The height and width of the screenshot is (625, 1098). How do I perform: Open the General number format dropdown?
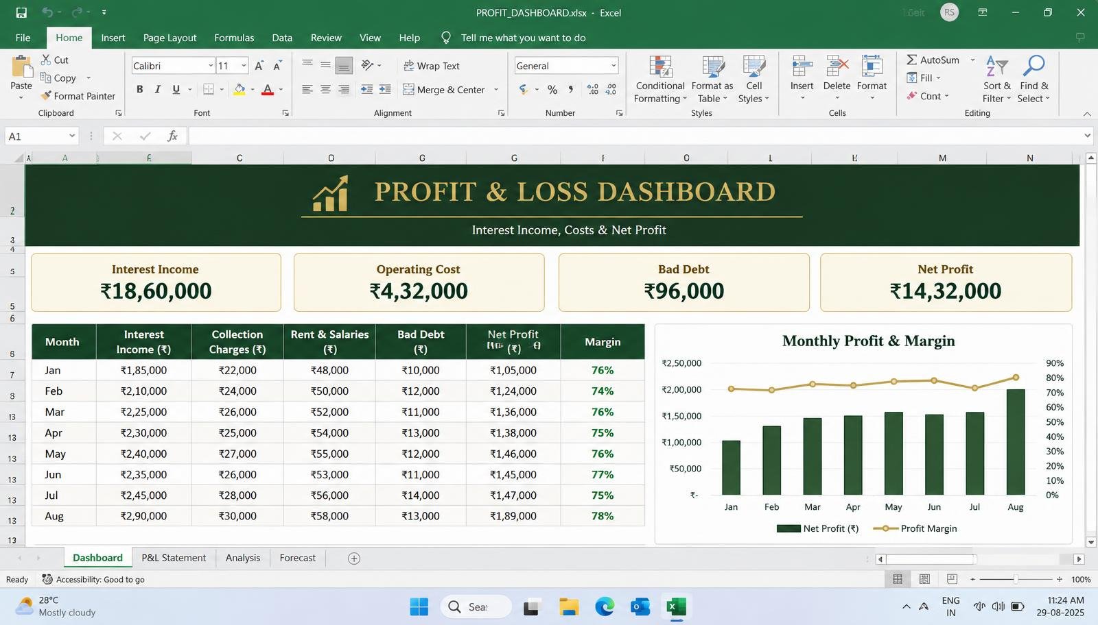(x=614, y=66)
